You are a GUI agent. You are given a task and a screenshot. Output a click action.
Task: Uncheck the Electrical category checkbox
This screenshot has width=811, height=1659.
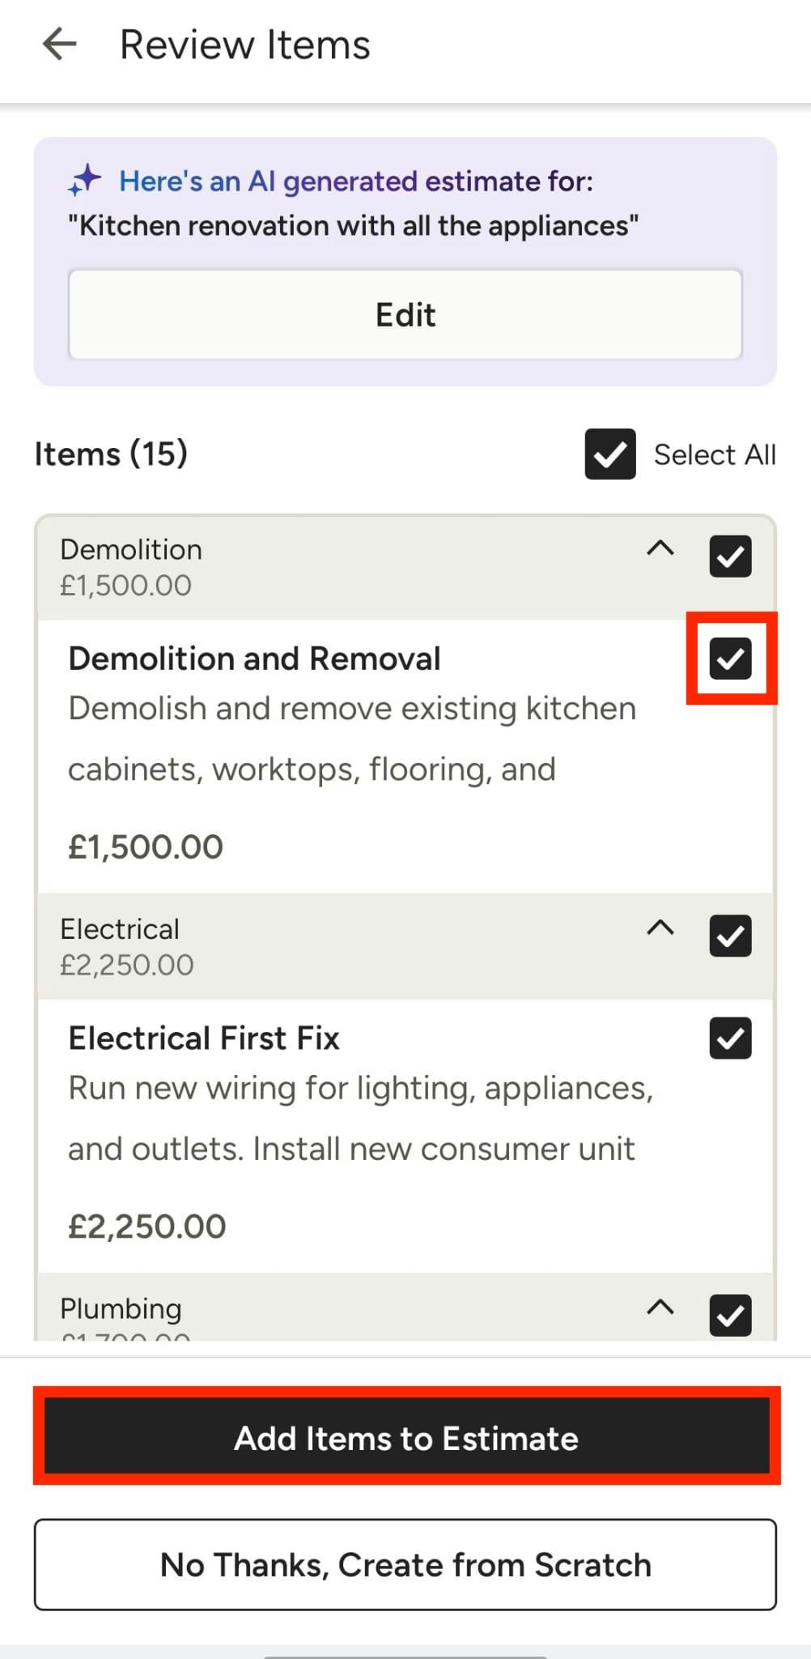pos(730,936)
